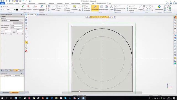Select the 3D Профиль tool

point(86,8)
